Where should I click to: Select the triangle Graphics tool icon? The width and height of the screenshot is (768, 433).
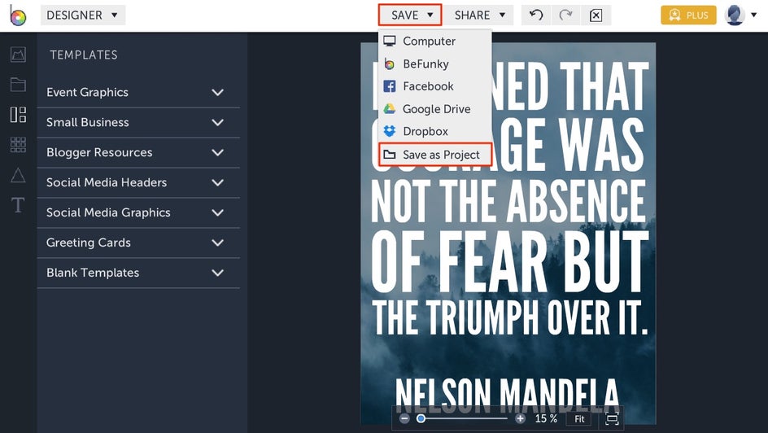pos(18,175)
